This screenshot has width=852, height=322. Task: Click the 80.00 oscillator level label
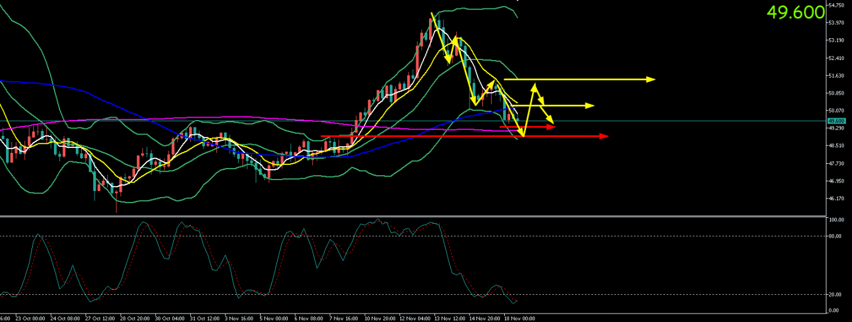(x=834, y=236)
